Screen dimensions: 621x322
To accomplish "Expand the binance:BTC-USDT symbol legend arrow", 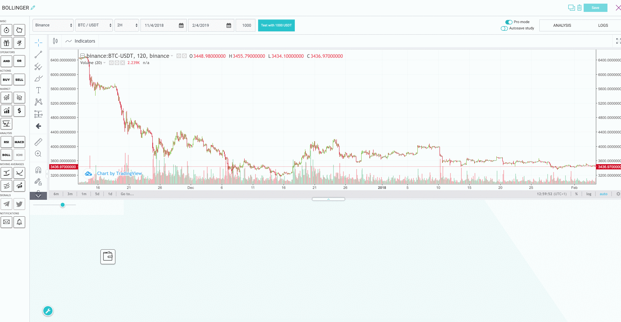I will pyautogui.click(x=172, y=56).
